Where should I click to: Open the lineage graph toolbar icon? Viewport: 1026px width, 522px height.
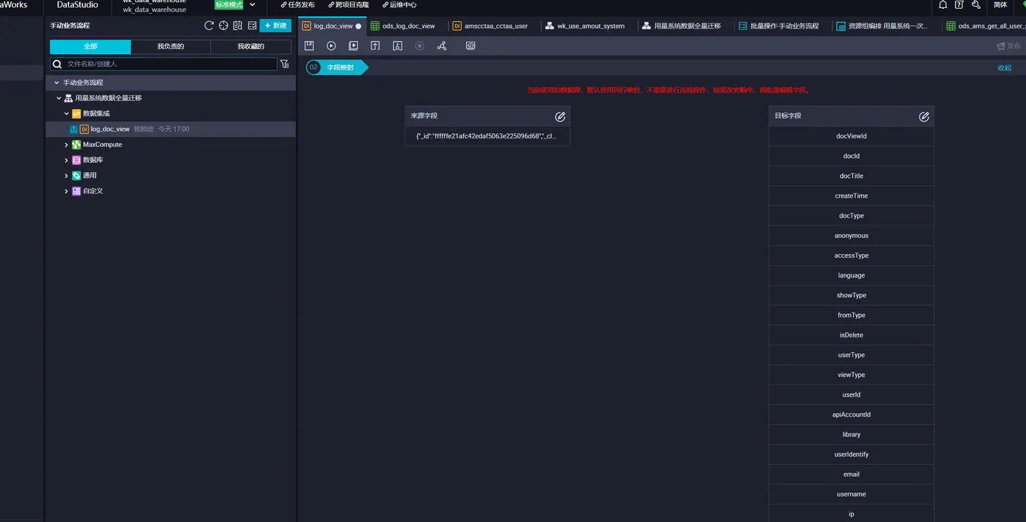(x=441, y=45)
